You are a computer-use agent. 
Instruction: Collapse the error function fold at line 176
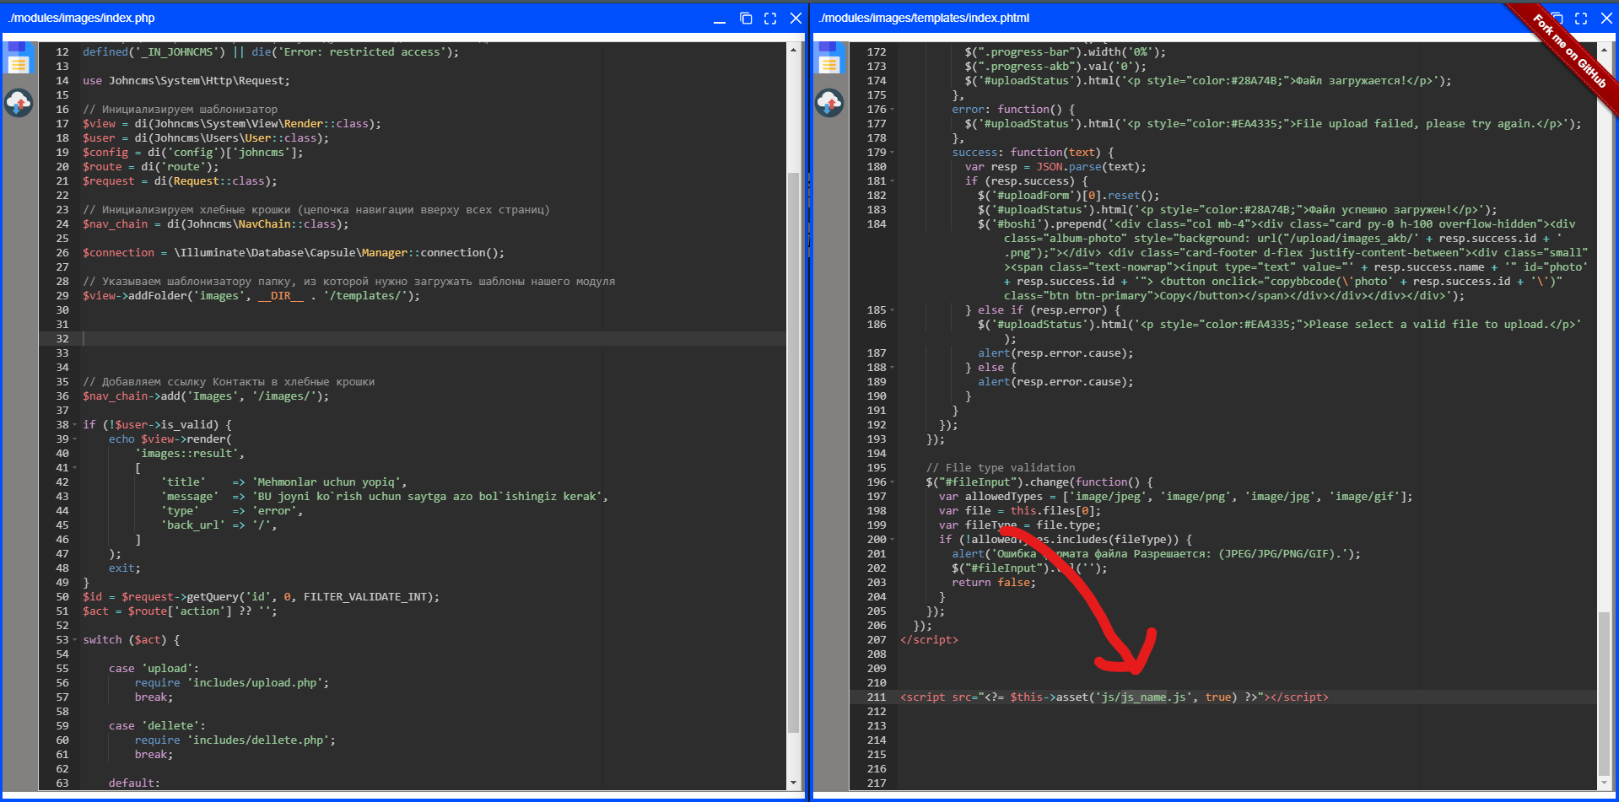(x=892, y=110)
